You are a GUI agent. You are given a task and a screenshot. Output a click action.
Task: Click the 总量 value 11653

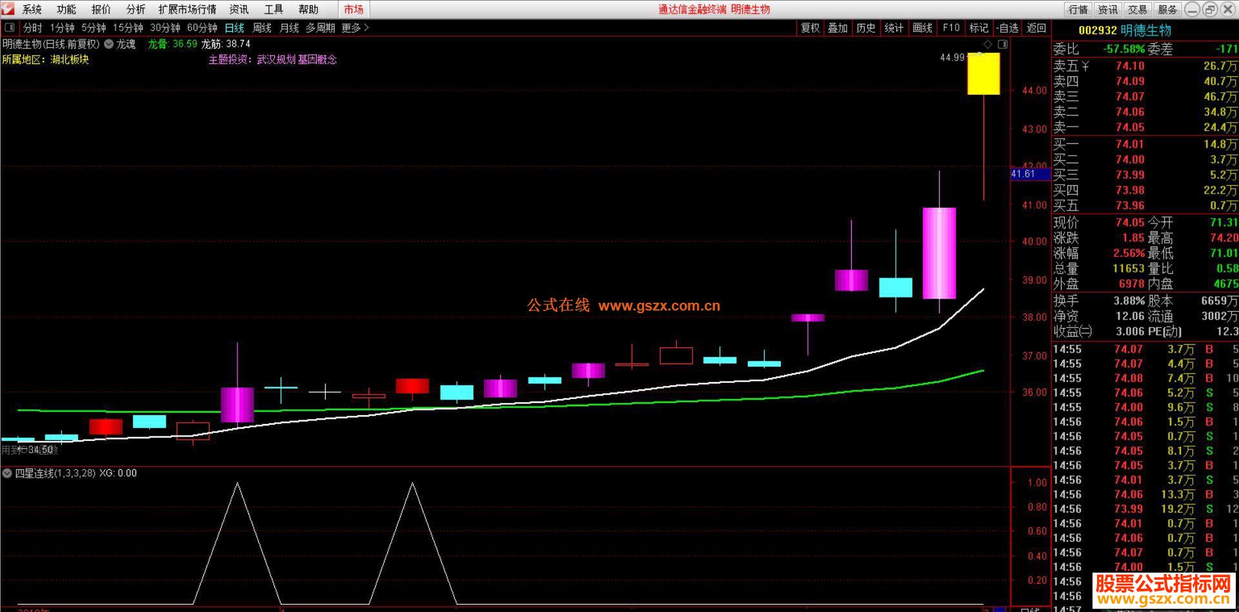(x=1128, y=268)
